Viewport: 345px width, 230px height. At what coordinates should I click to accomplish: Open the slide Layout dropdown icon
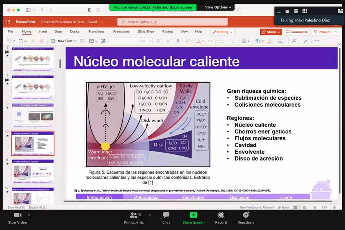(x=93, y=41)
